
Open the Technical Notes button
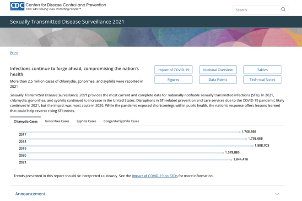[x=262, y=79]
